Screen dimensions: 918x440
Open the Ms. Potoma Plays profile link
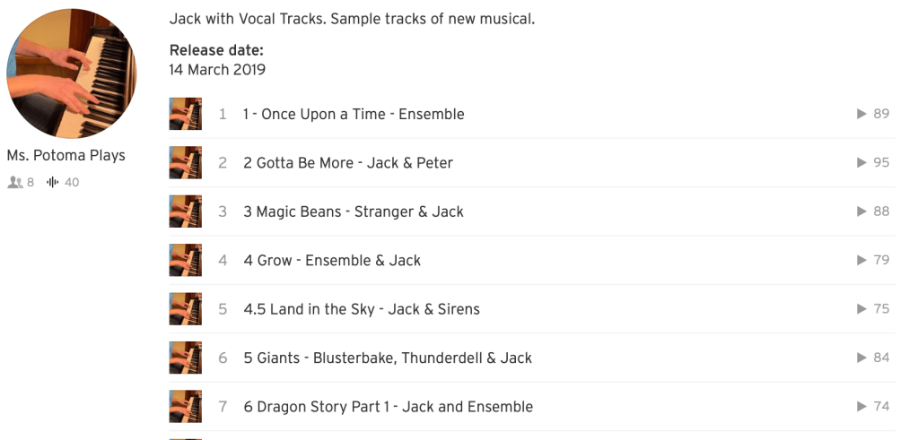tap(66, 156)
